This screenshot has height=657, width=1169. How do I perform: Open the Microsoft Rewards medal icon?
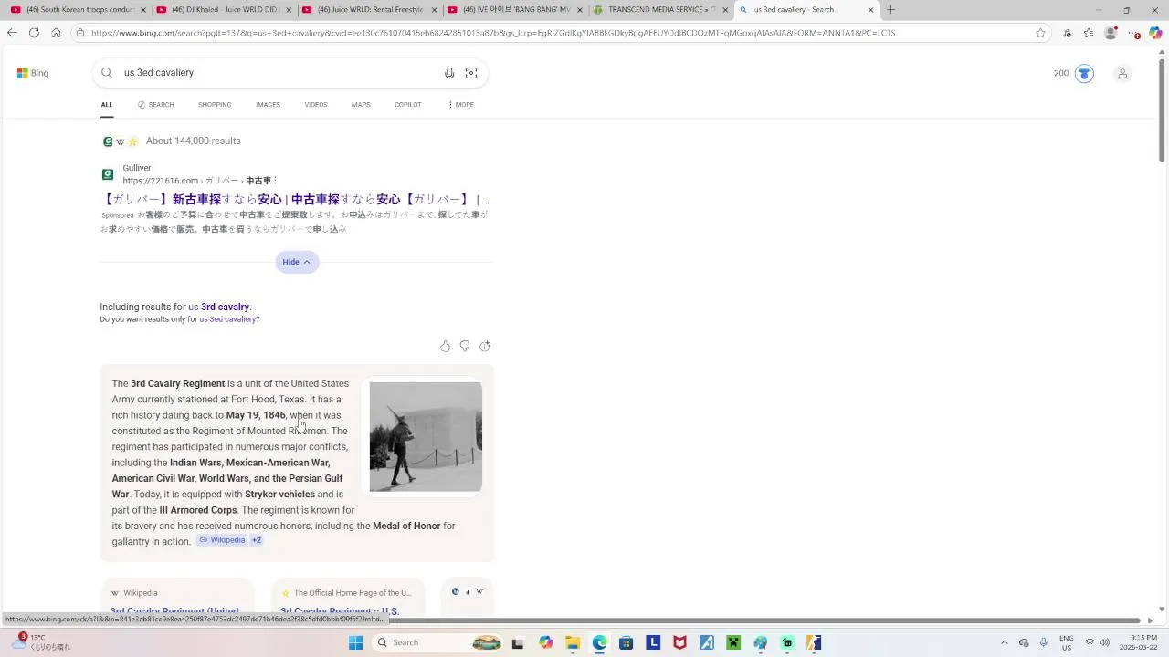[1084, 73]
